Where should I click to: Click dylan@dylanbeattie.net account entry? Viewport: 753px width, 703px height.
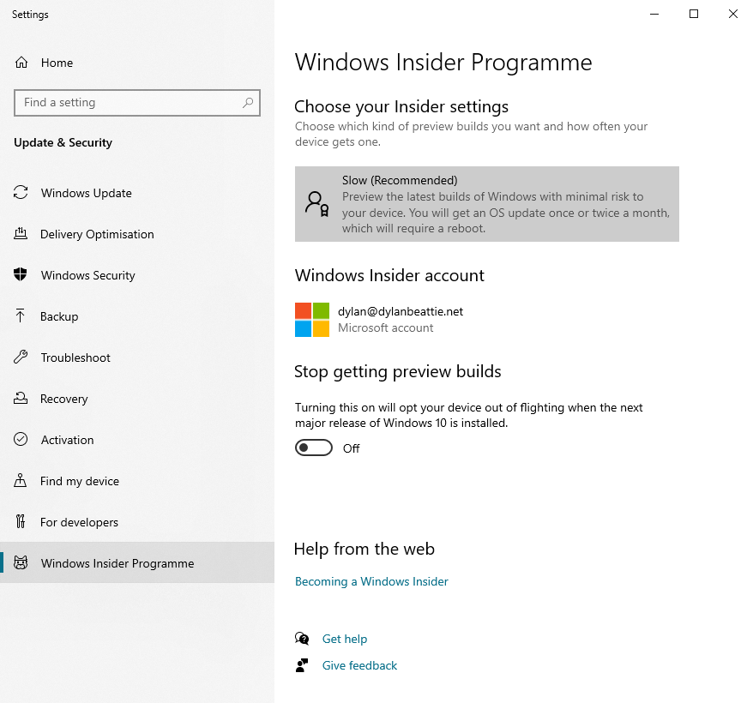379,320
